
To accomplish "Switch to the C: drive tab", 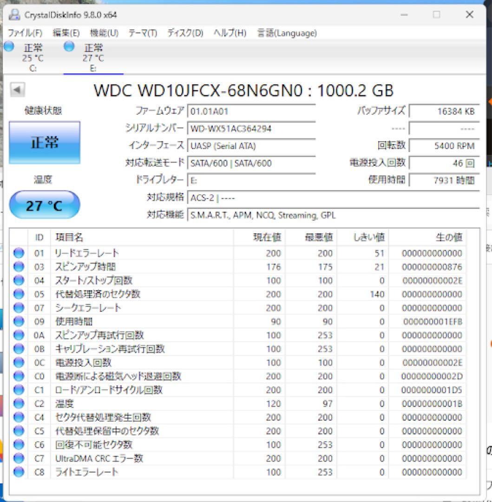I will pos(33,58).
